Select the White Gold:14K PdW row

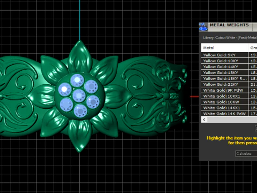pos(229,114)
